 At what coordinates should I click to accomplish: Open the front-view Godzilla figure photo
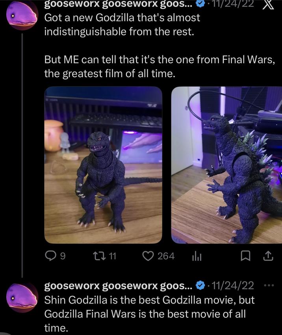point(103,165)
